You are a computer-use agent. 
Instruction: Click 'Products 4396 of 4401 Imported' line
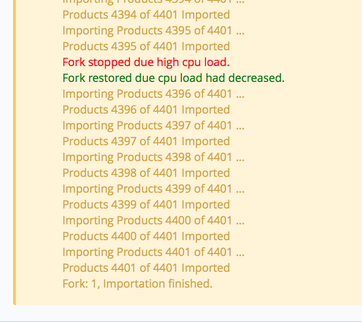[x=146, y=110]
